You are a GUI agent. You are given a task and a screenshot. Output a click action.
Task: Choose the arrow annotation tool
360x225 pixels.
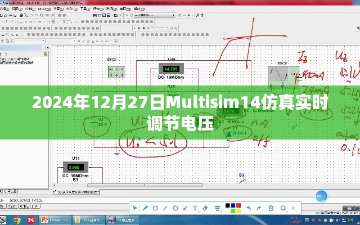pyautogui.click(x=185, y=208)
